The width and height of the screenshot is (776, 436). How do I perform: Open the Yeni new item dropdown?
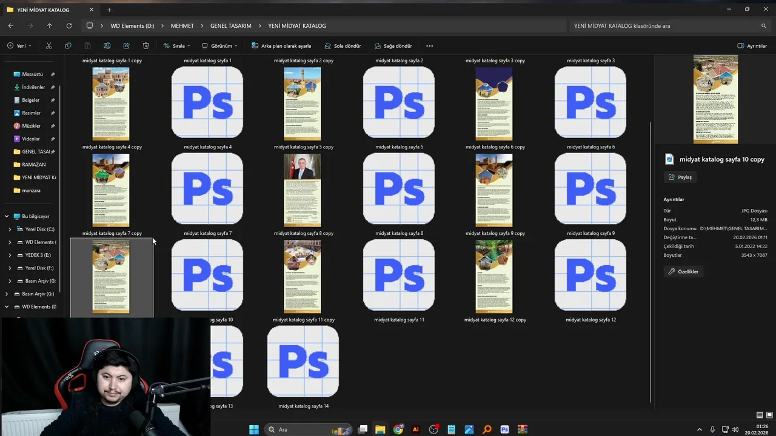tap(19, 46)
